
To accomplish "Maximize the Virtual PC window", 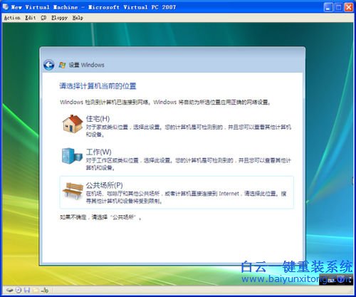I will pos(338,7).
